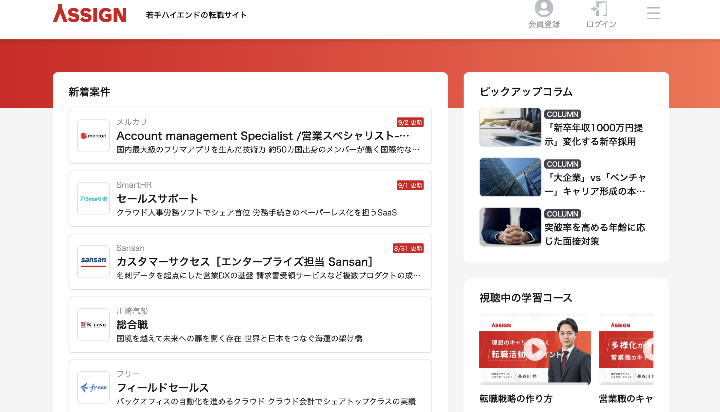Click the ASSIGN logo in the header
Image resolution: width=720 pixels, height=412 pixels.
[90, 13]
